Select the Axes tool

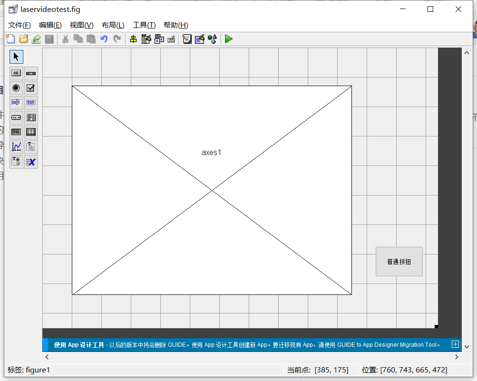click(x=16, y=147)
